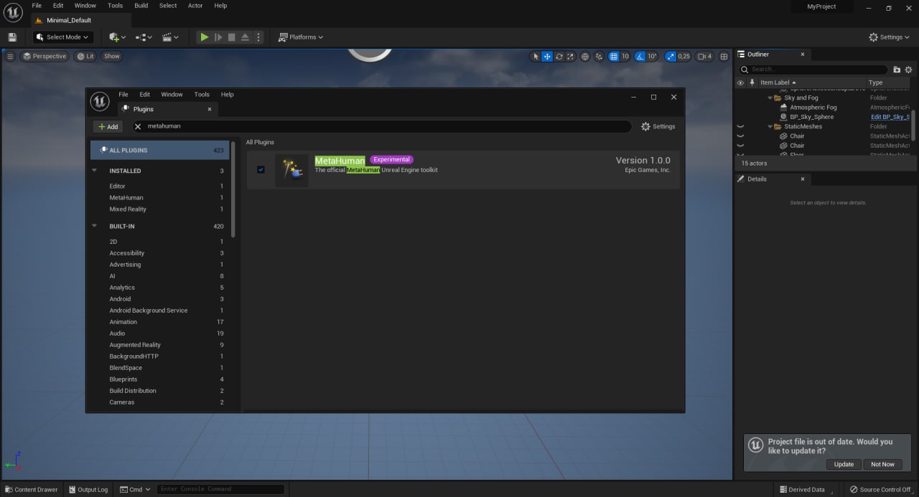Collapse the BUILT-IN plugins section
This screenshot has height=497, width=919.
(x=94, y=226)
